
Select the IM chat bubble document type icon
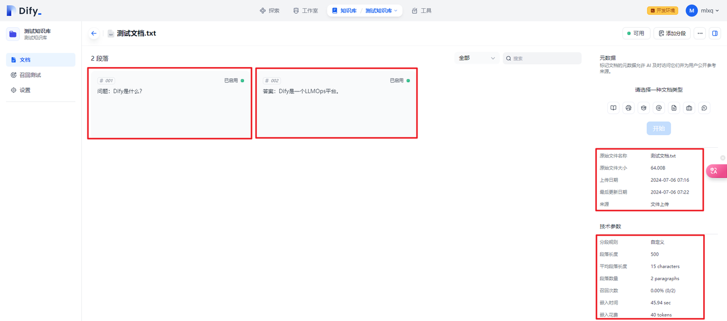[704, 108]
